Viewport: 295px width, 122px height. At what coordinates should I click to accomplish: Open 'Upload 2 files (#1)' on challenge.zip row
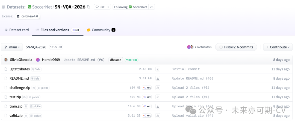(191, 87)
